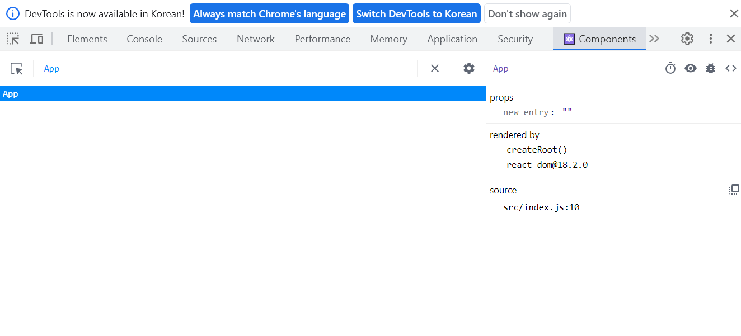Click the empty string value of new entry
This screenshot has height=336, width=741.
pos(567,112)
